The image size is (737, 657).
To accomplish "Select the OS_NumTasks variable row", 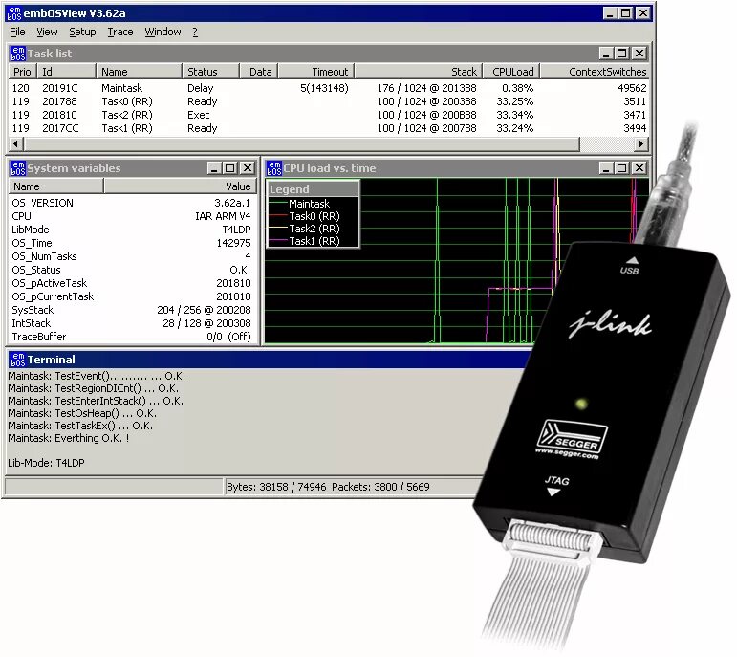I will (x=131, y=256).
